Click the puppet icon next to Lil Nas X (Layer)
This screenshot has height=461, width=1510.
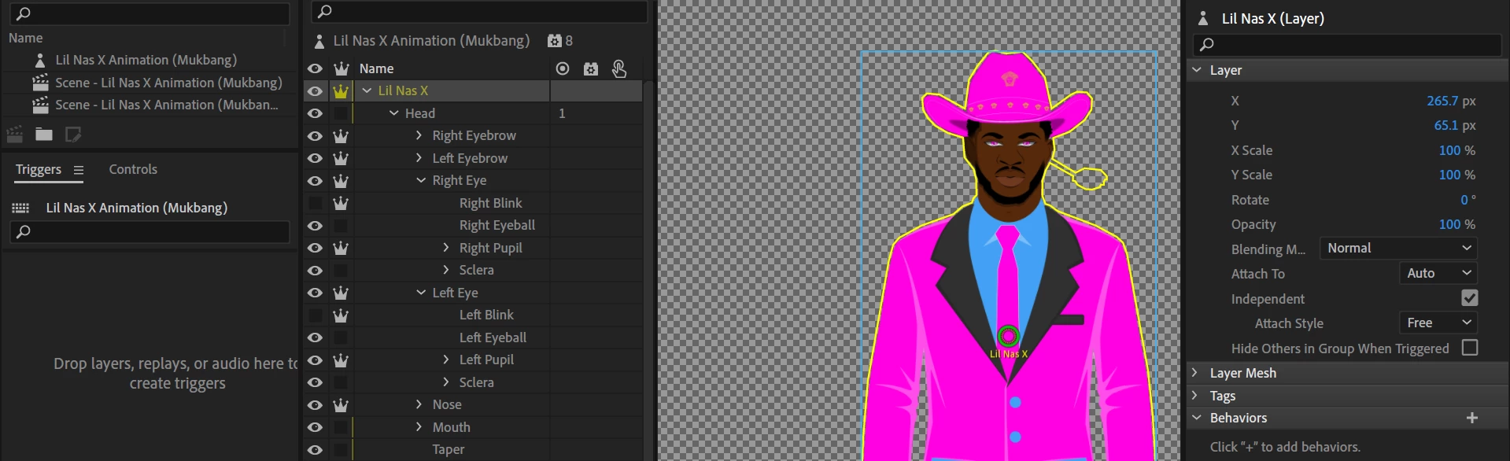pyautogui.click(x=1202, y=18)
